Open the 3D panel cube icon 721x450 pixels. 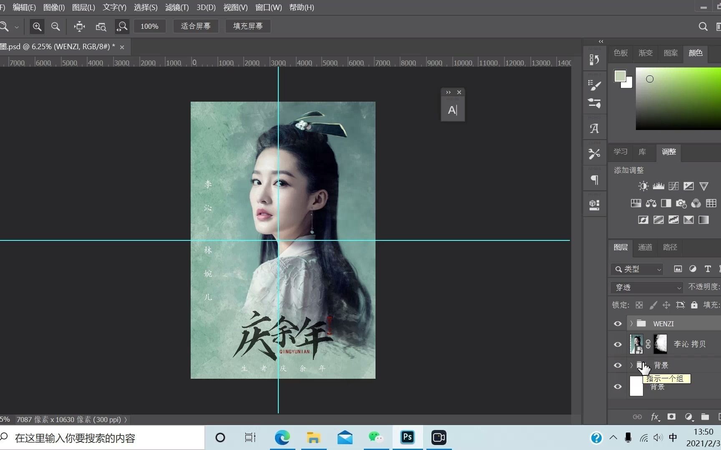click(x=594, y=205)
